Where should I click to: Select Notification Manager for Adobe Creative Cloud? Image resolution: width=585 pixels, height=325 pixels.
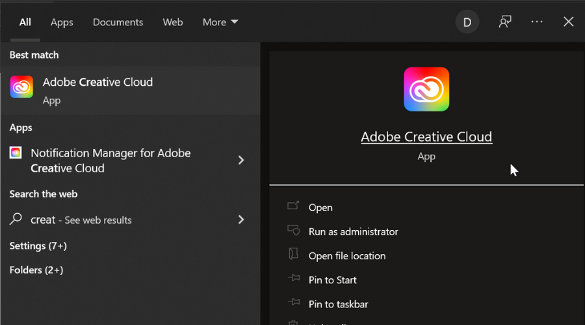[110, 161]
